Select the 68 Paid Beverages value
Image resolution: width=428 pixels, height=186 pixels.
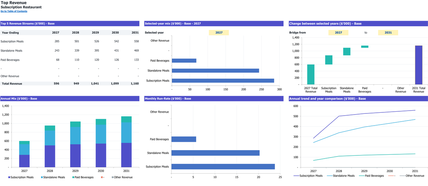pos(58,60)
